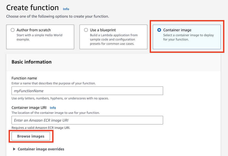228x156 pixels.
Task: Focus the Function name text field
Action: [87, 91]
